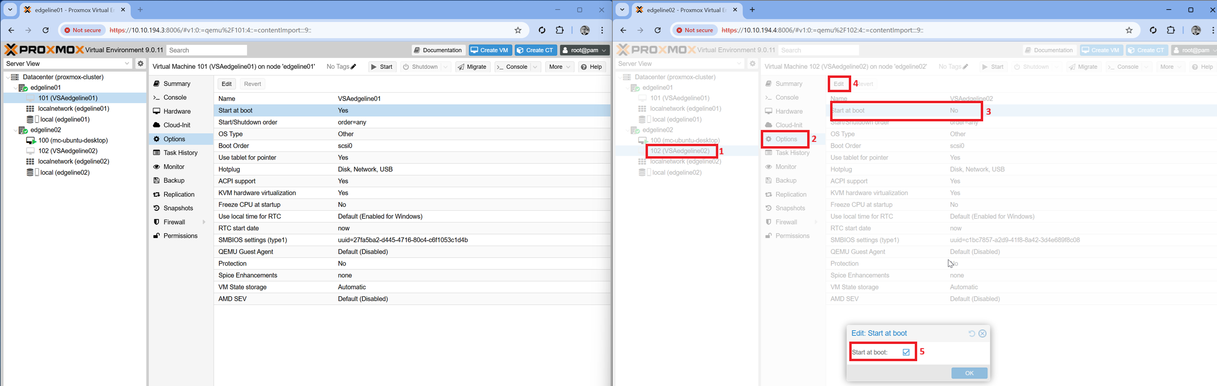Select 102 (VSAedgeline02) in the left tree
This screenshot has width=1217, height=386.
(68, 151)
